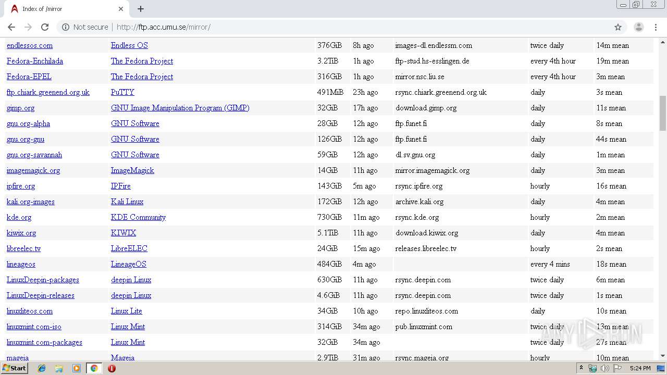Click the action center flag tray icon
The height and width of the screenshot is (375, 667).
[x=617, y=368]
